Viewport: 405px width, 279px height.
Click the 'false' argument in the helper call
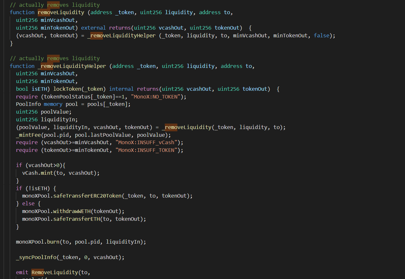tap(321, 35)
